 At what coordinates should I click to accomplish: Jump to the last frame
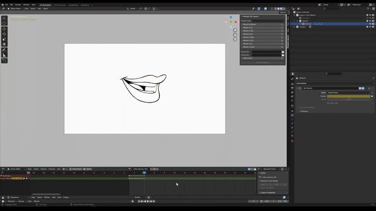(154, 202)
